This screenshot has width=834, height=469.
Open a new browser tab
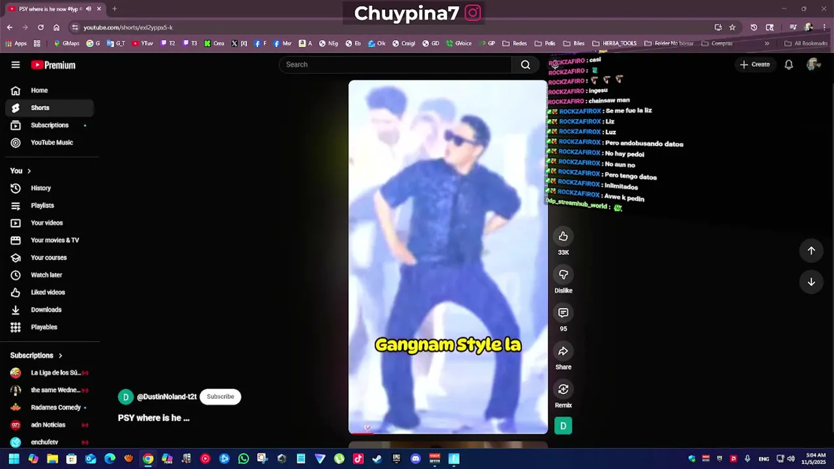click(114, 9)
